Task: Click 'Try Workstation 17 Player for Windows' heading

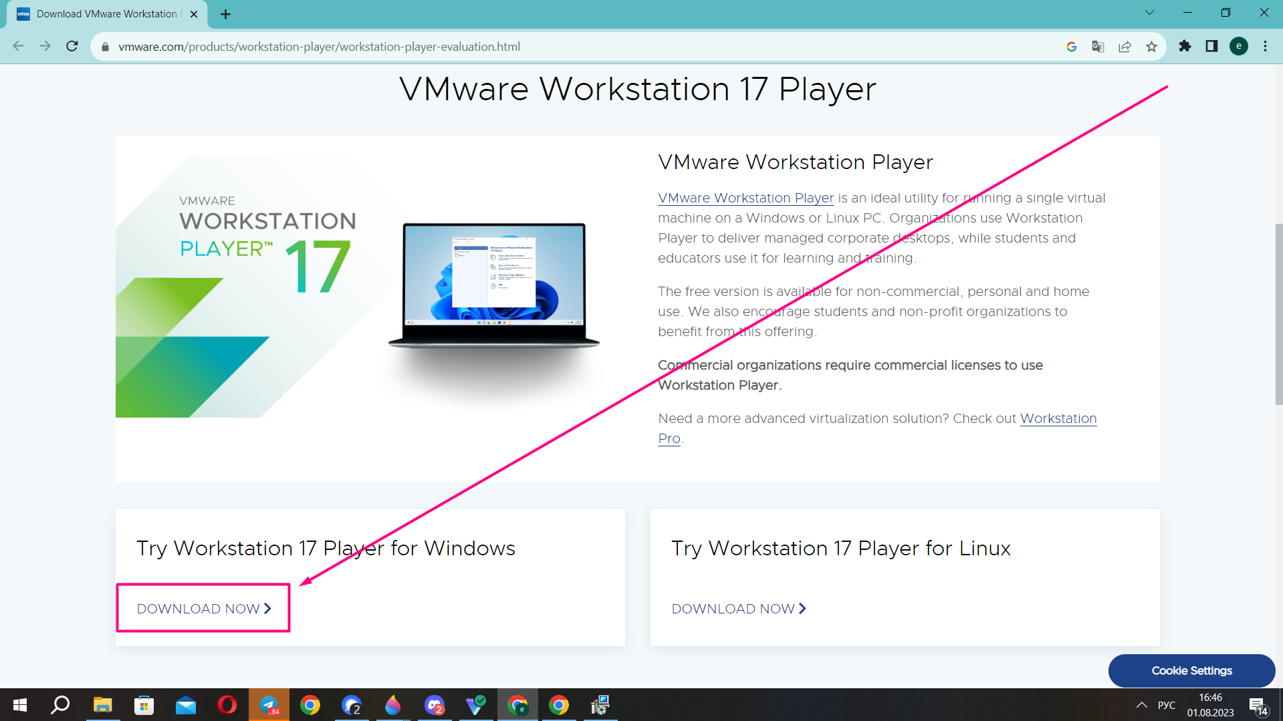Action: [326, 548]
